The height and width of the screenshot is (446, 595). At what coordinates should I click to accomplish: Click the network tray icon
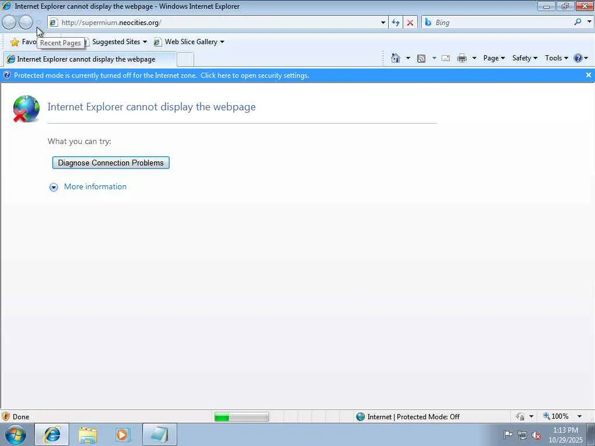point(522,435)
